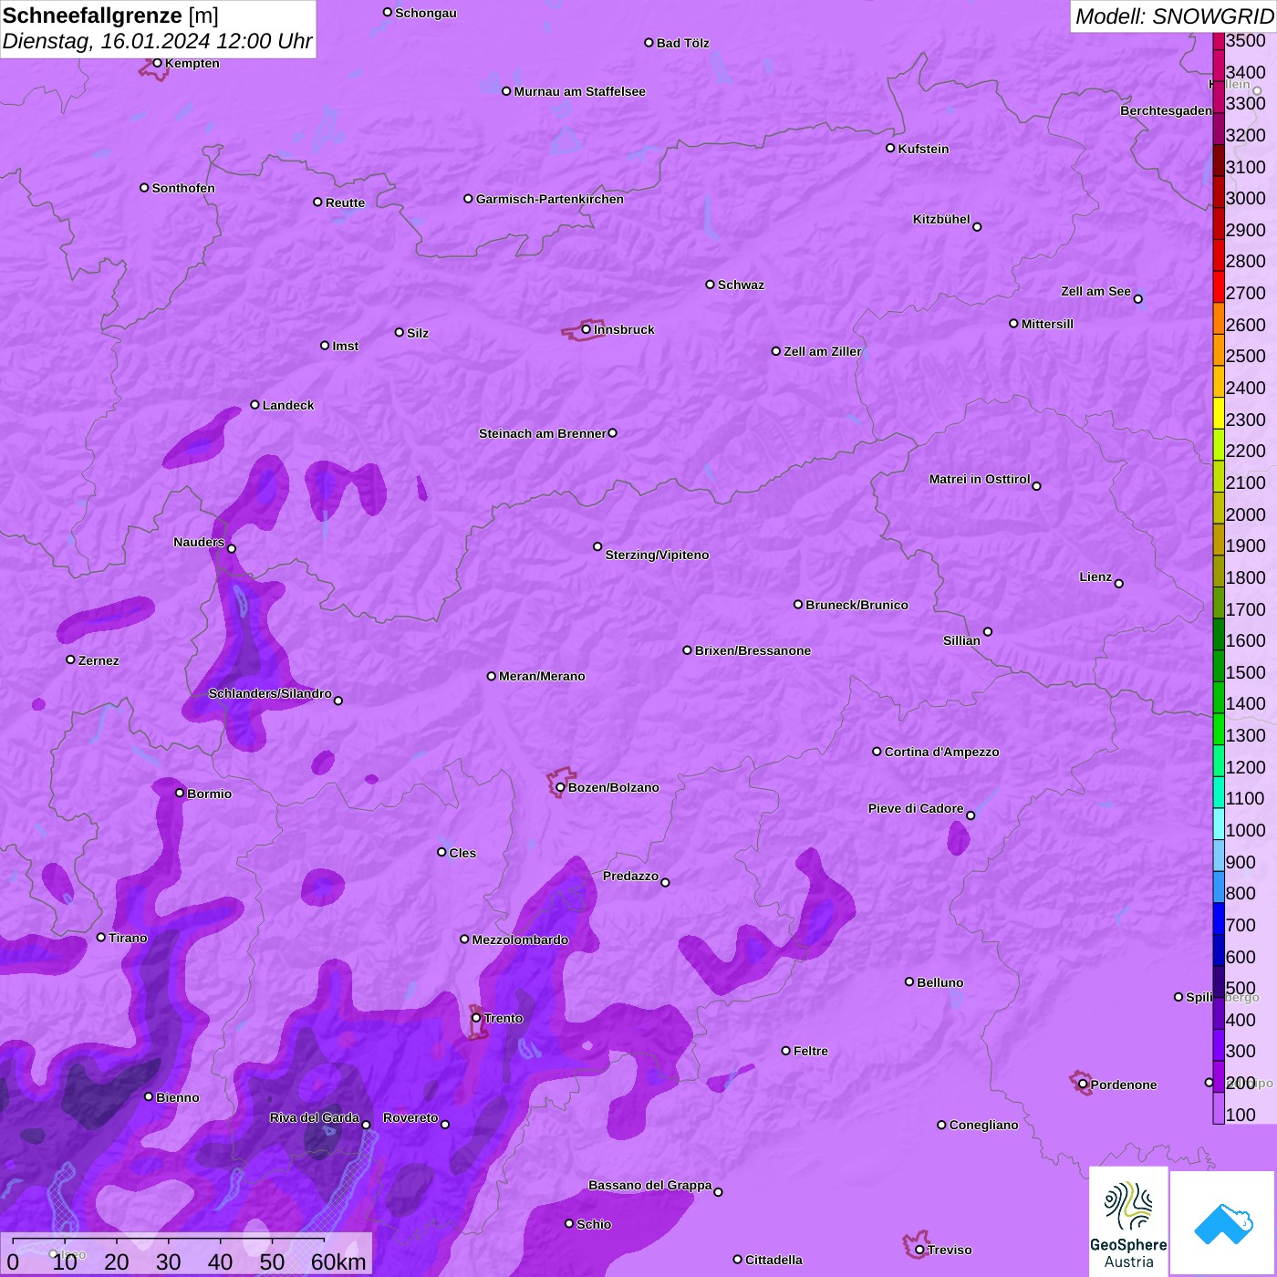Click the Sillian place label
The image size is (1277, 1277).
click(x=961, y=640)
